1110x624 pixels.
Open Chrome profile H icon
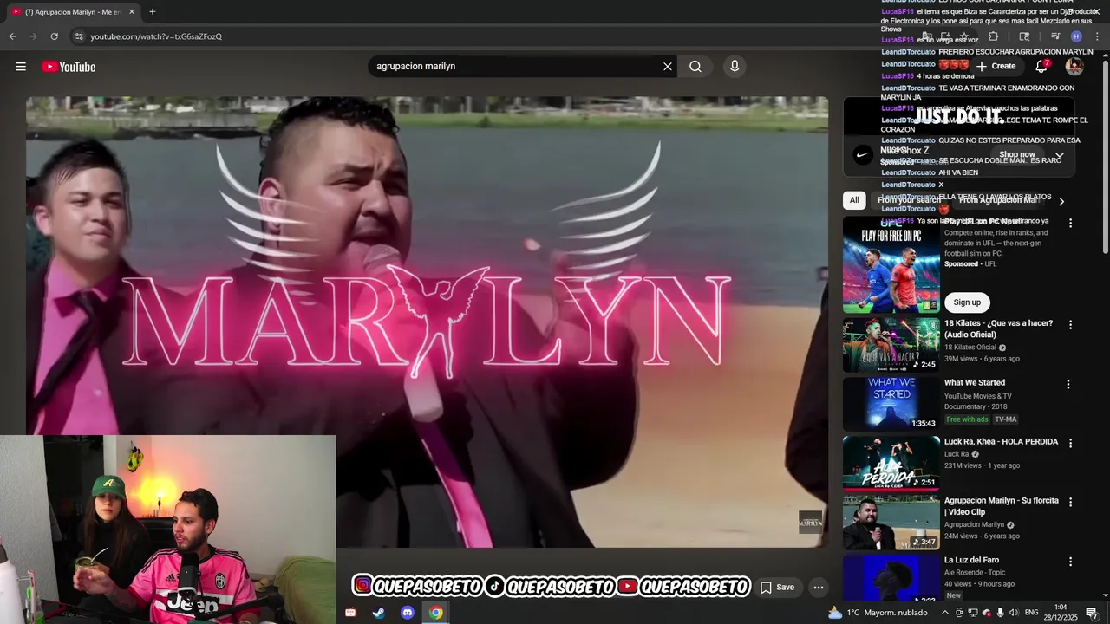tap(1076, 36)
